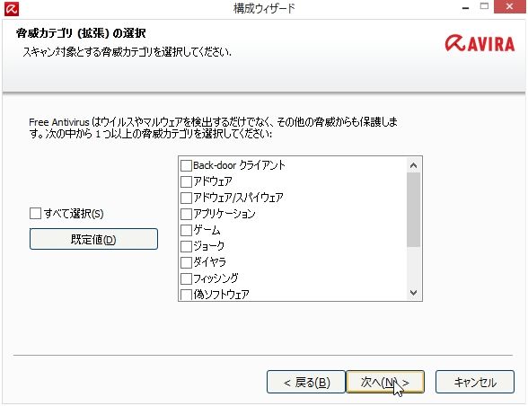
Task: Go back with the 戻る(B) button
Action: [x=306, y=382]
